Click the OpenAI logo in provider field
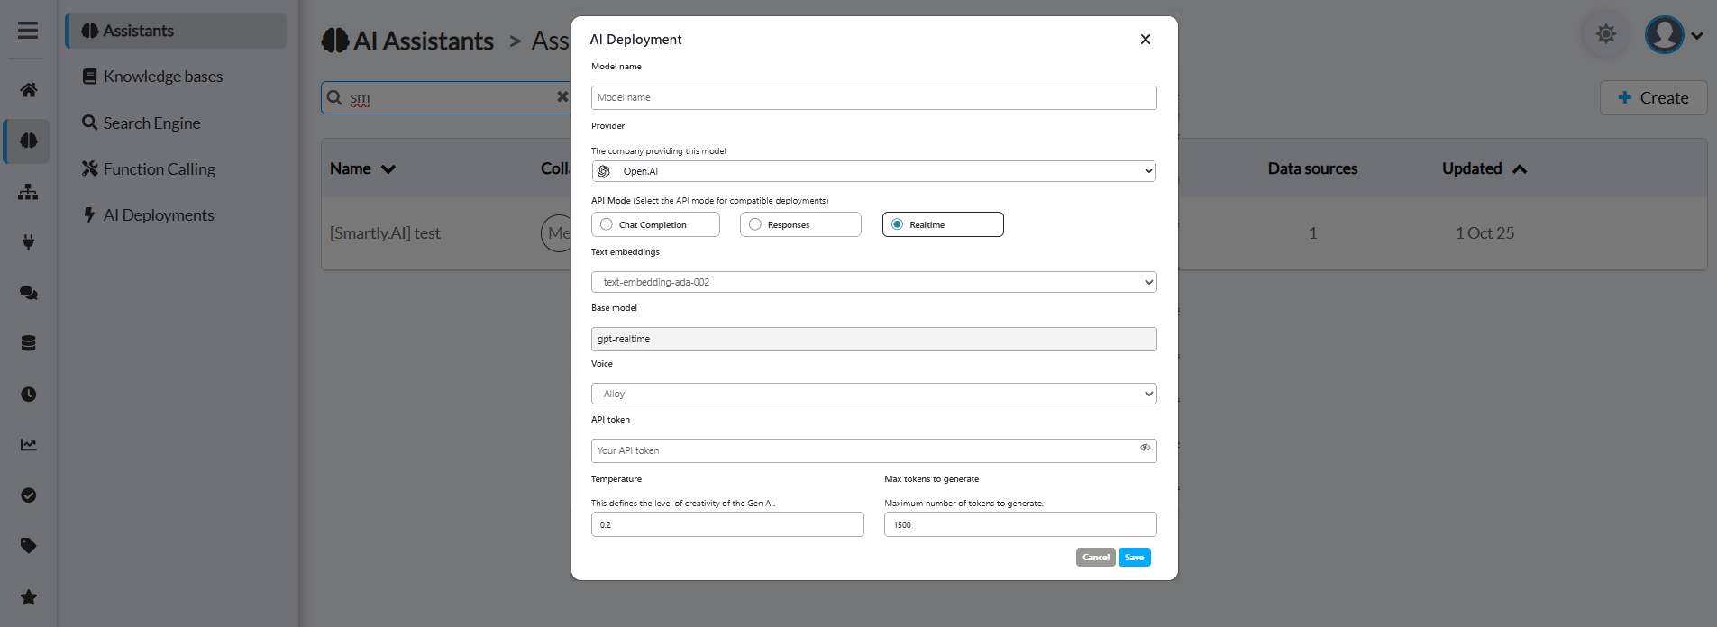This screenshot has width=1717, height=627. point(604,171)
